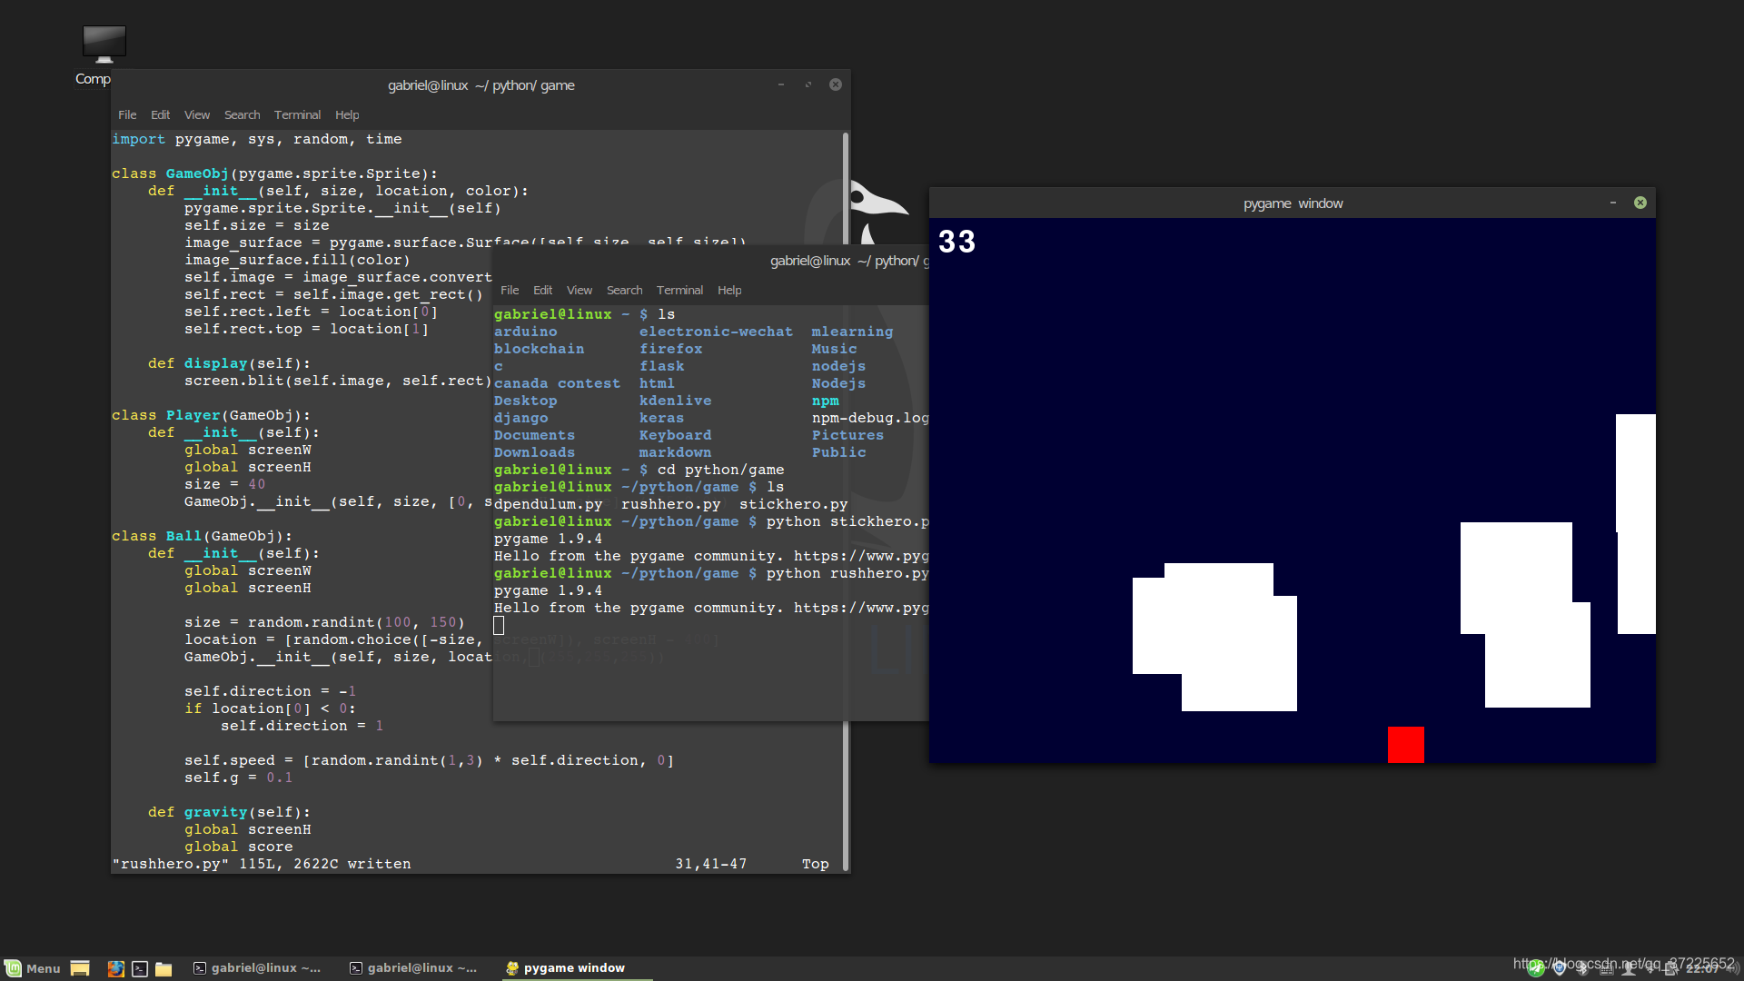Open Edit menu in the shell terminal
1744x981 pixels.
pos(542,291)
